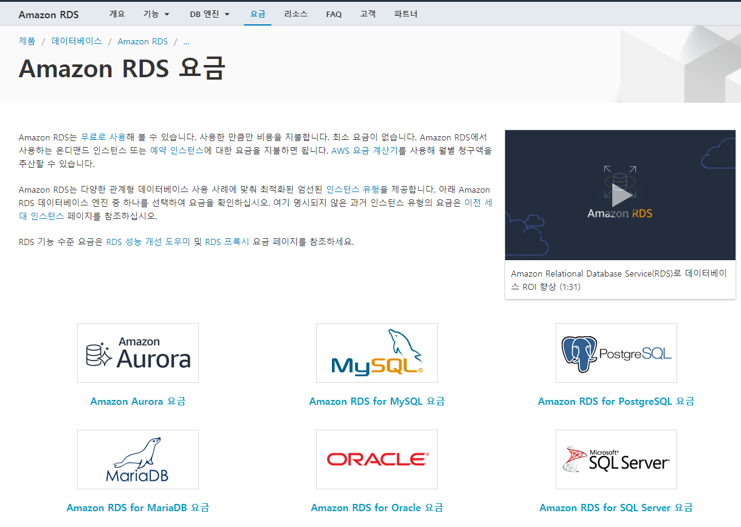Play the Amazon RDS video
741x527 pixels.
point(620,195)
